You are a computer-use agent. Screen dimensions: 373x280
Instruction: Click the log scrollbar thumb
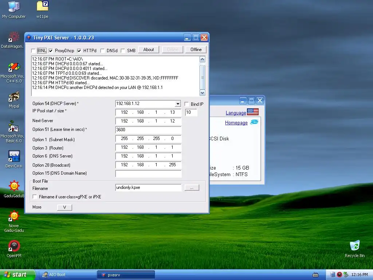point(202,77)
